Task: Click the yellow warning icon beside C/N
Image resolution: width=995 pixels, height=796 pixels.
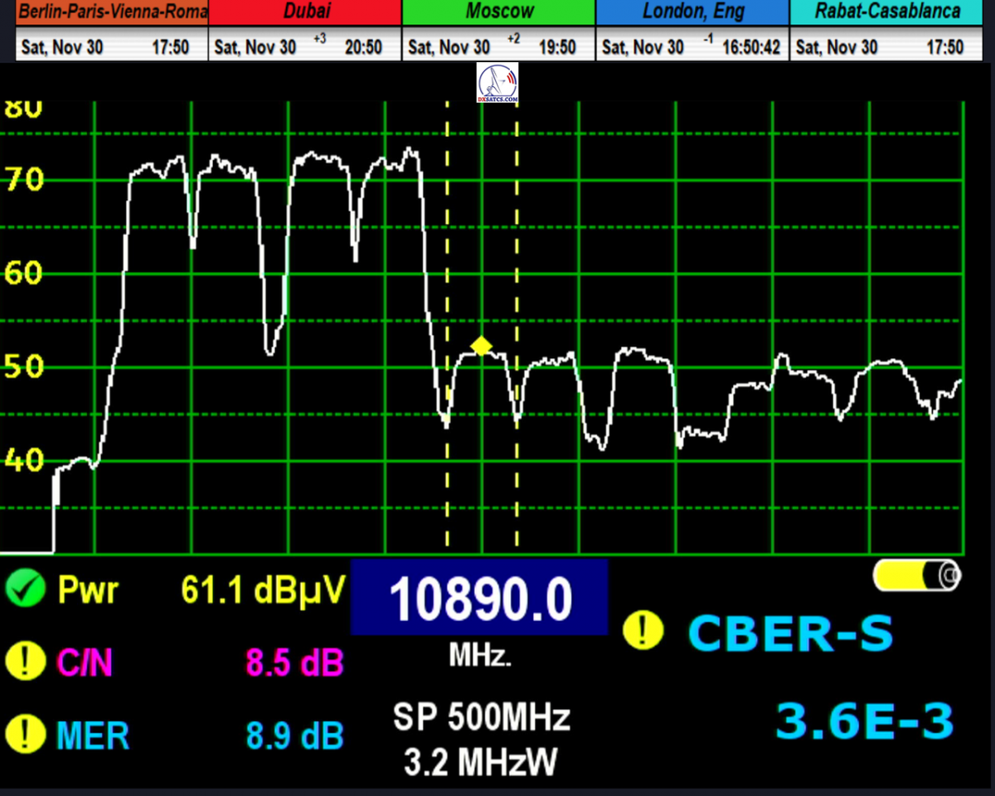Action: 24,662
